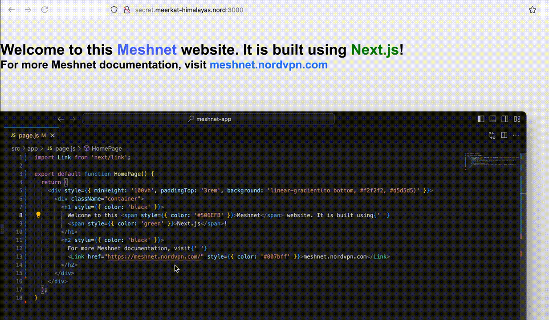Click the meshnet-app search box
The width and height of the screenshot is (549, 320).
point(209,119)
